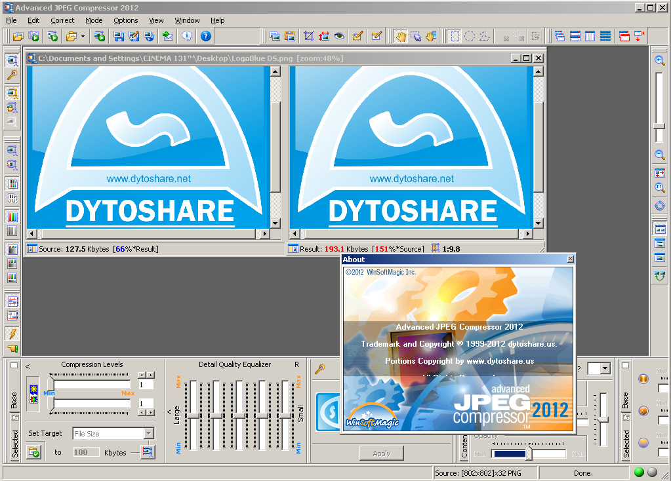This screenshot has width=671, height=481.
Task: Select the Crop tool icon
Action: pyautogui.click(x=308, y=36)
